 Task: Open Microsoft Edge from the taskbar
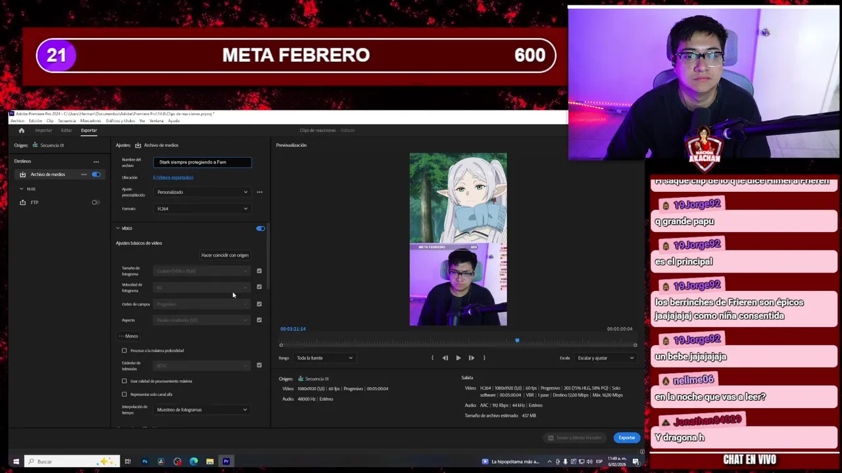pos(193,461)
